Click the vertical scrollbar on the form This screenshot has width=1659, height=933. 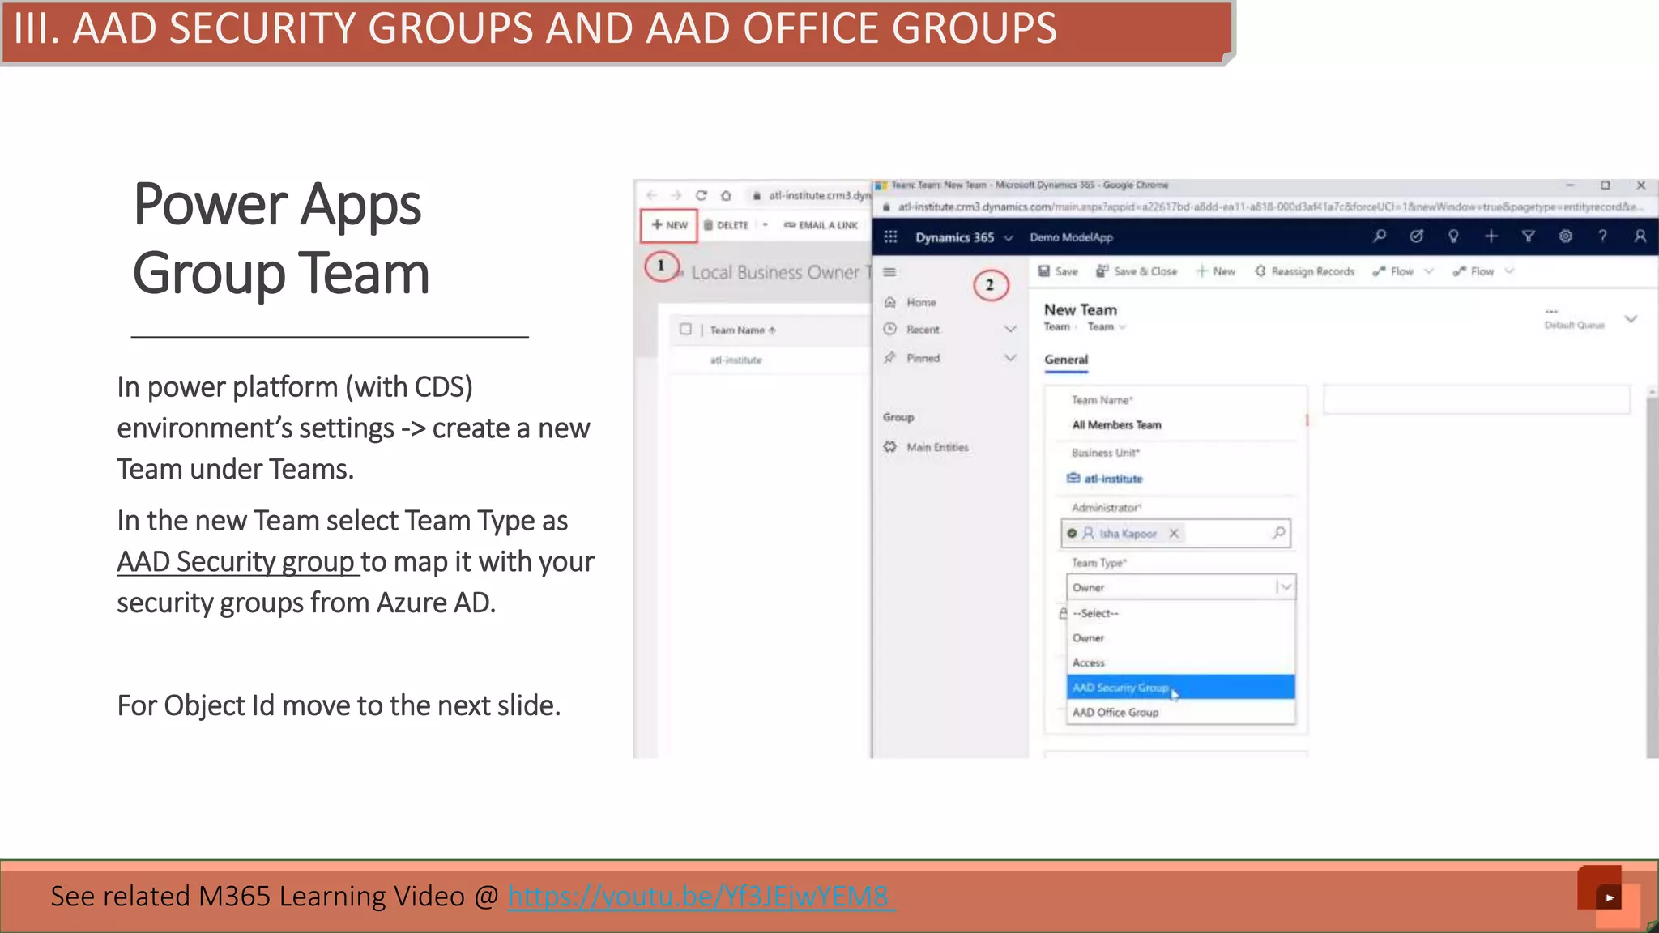tap(1652, 573)
